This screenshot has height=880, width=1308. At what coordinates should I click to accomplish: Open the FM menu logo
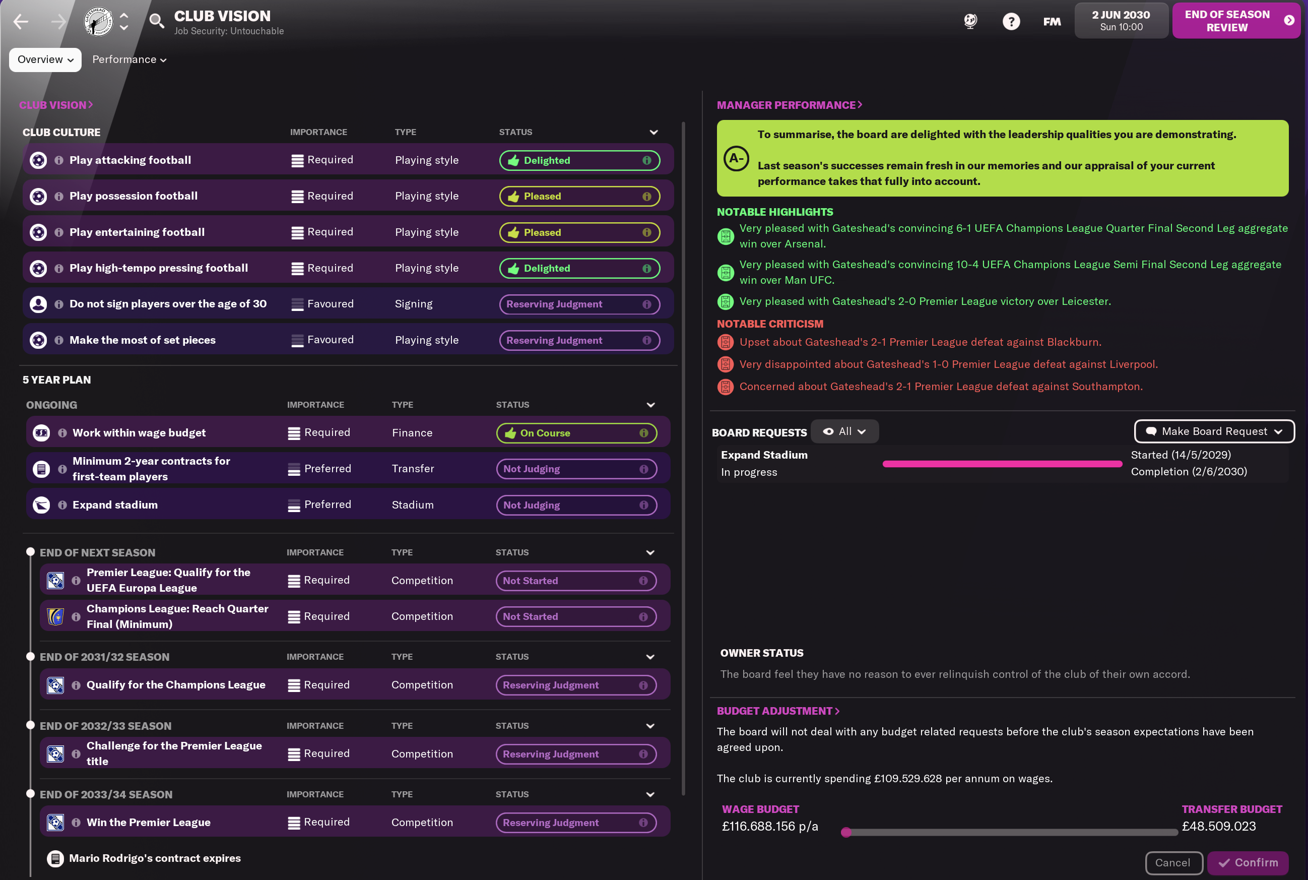[1052, 21]
